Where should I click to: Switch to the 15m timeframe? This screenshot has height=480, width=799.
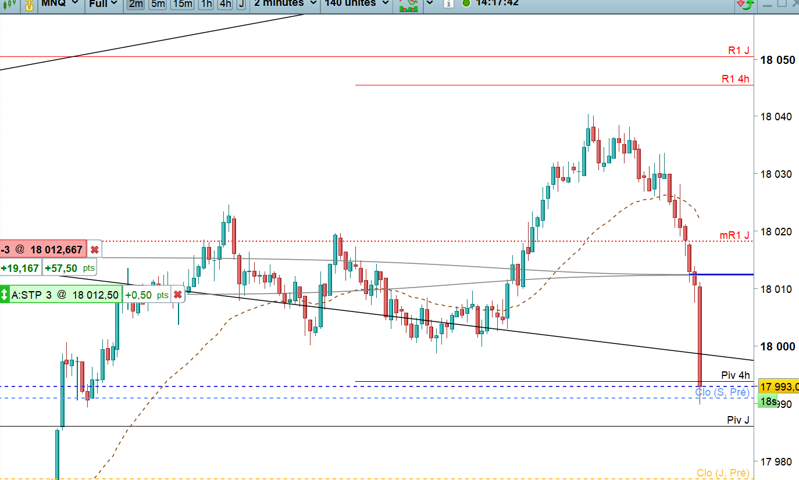pyautogui.click(x=183, y=3)
